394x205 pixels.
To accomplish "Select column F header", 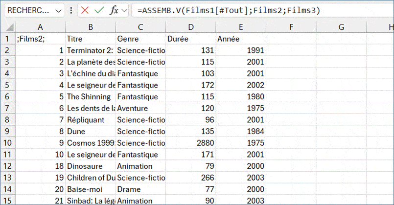I will pyautogui.click(x=291, y=27).
